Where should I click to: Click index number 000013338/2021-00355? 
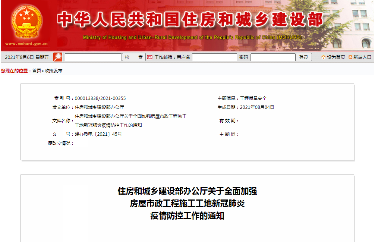[100, 98]
